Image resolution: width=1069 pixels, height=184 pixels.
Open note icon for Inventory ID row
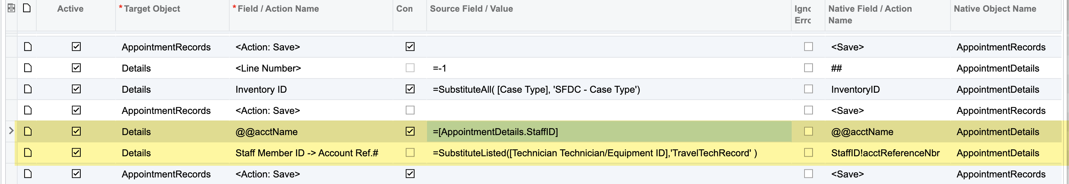pos(28,89)
